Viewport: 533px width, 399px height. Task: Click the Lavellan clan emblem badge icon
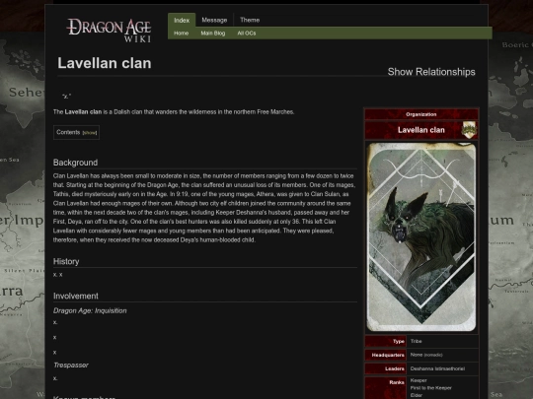[469, 130]
